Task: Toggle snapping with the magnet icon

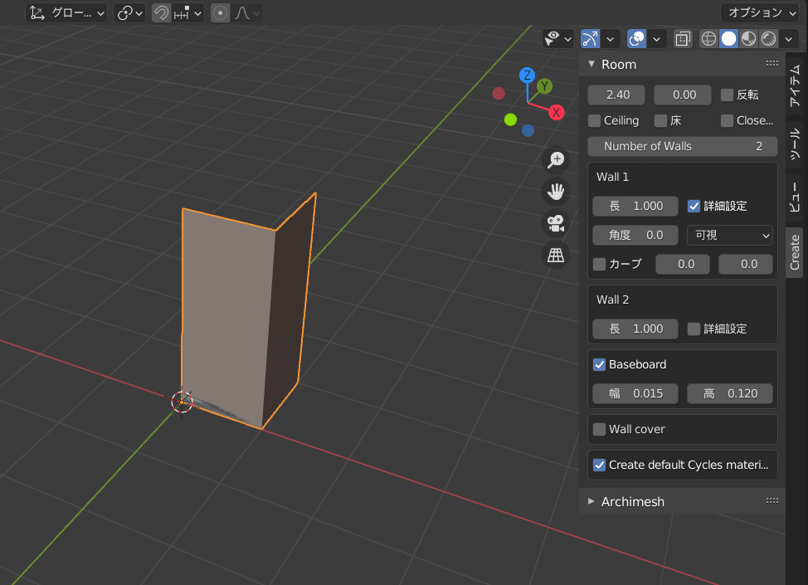Action: (162, 13)
